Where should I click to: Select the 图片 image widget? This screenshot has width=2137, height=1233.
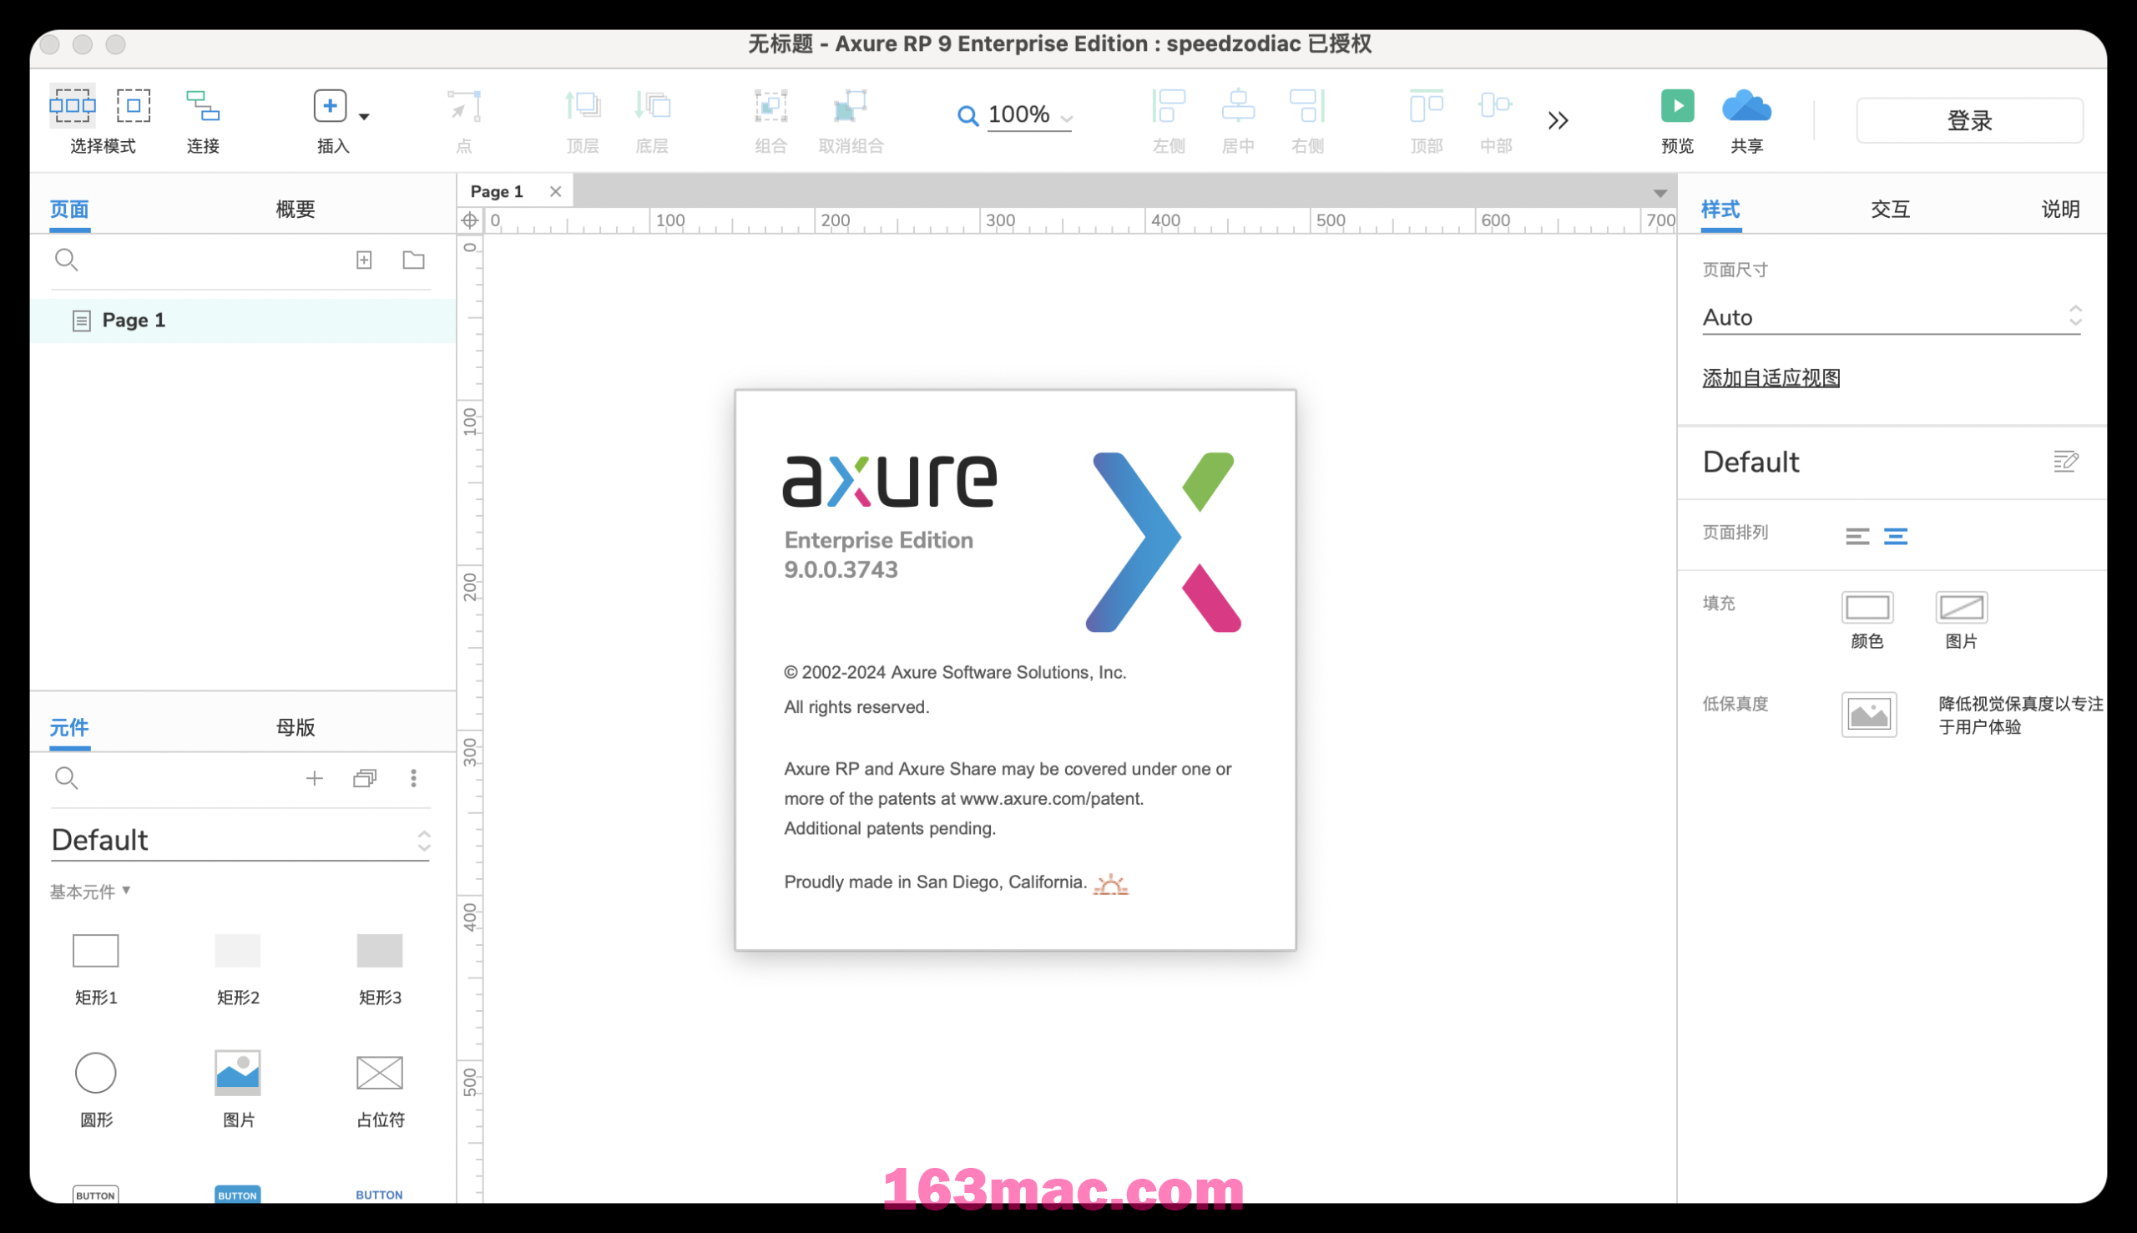[238, 1073]
